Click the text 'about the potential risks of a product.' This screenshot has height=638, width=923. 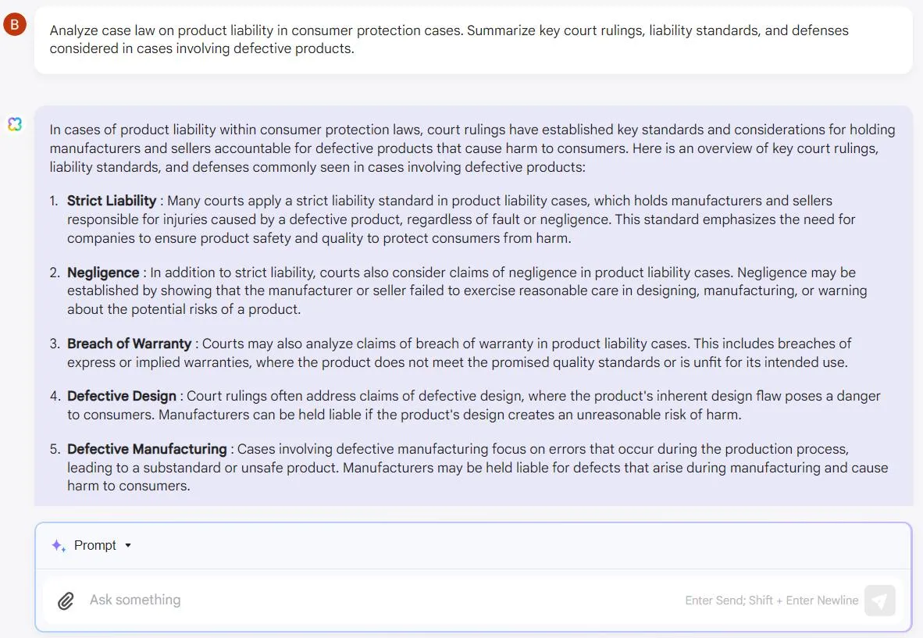(184, 309)
